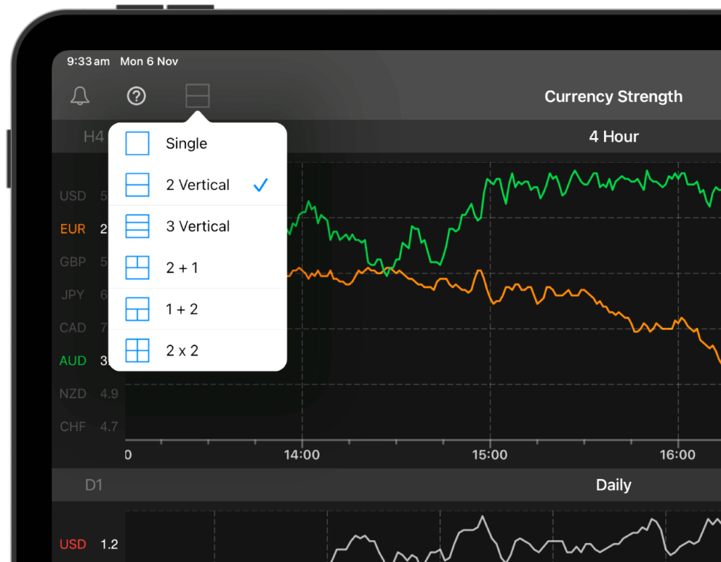Click the H4 panel label
This screenshot has width=721, height=562.
coord(94,137)
